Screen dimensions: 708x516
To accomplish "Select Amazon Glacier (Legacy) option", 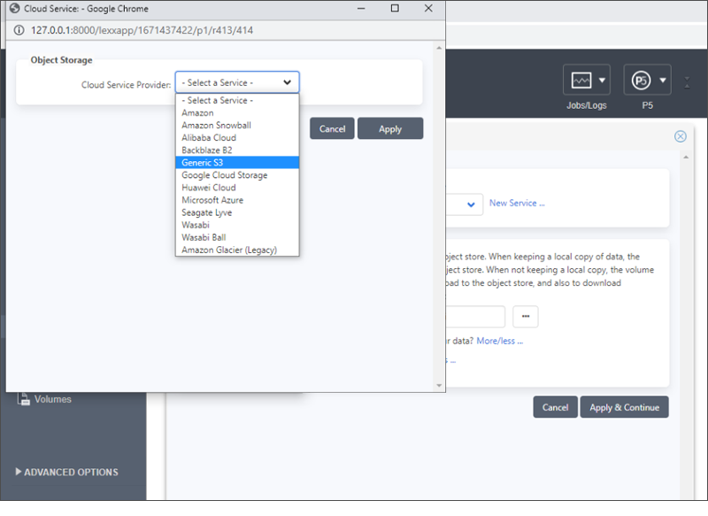I will pos(237,250).
